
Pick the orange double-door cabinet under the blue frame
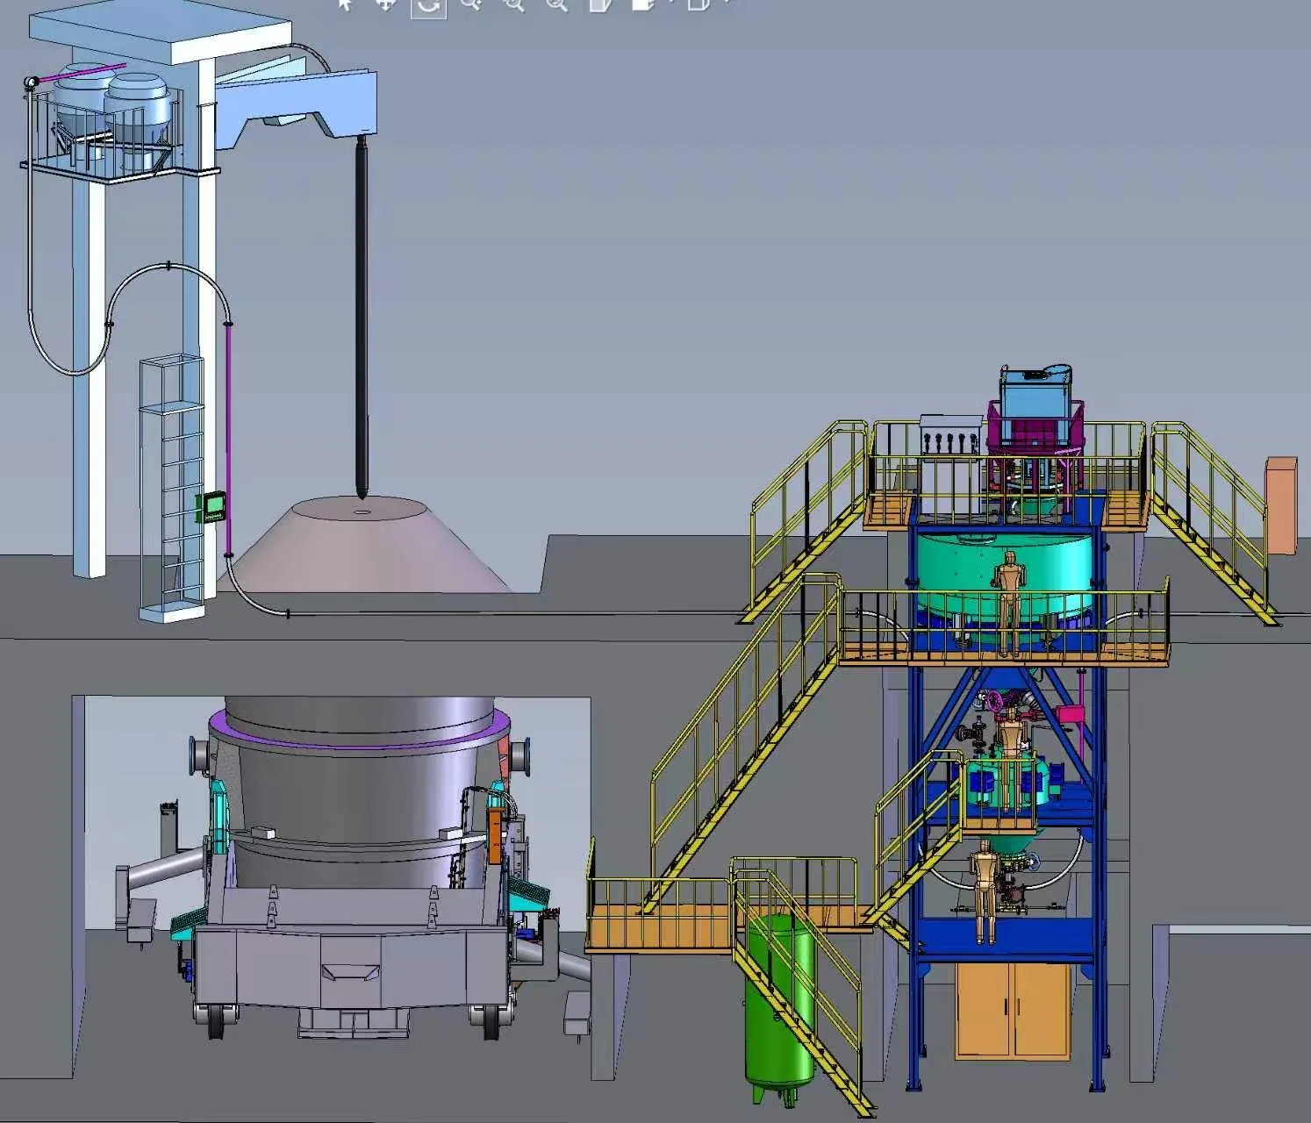(1014, 1010)
